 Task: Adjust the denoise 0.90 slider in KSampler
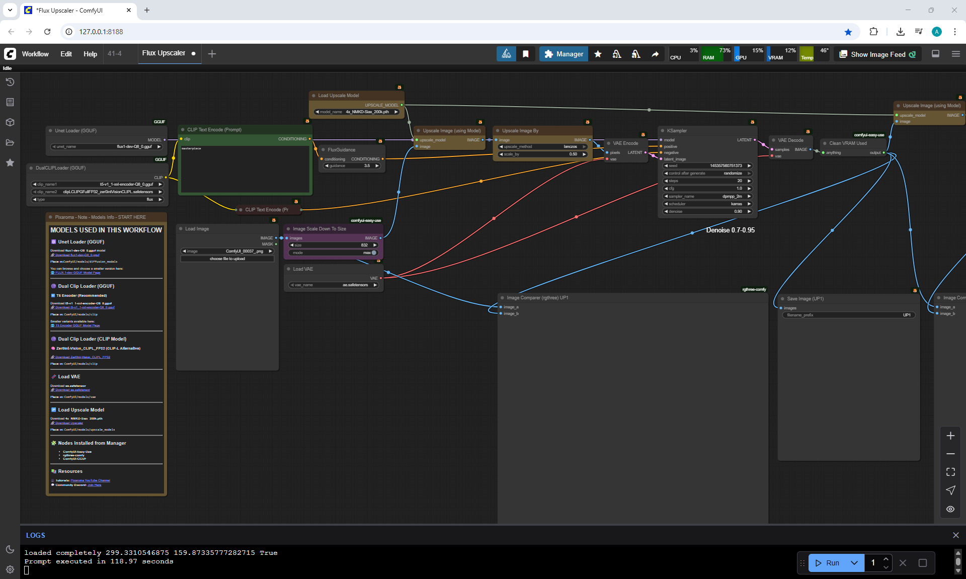[x=707, y=211]
